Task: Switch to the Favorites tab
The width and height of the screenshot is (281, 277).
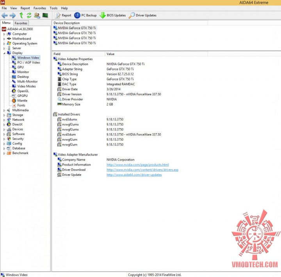Action: click(21, 23)
